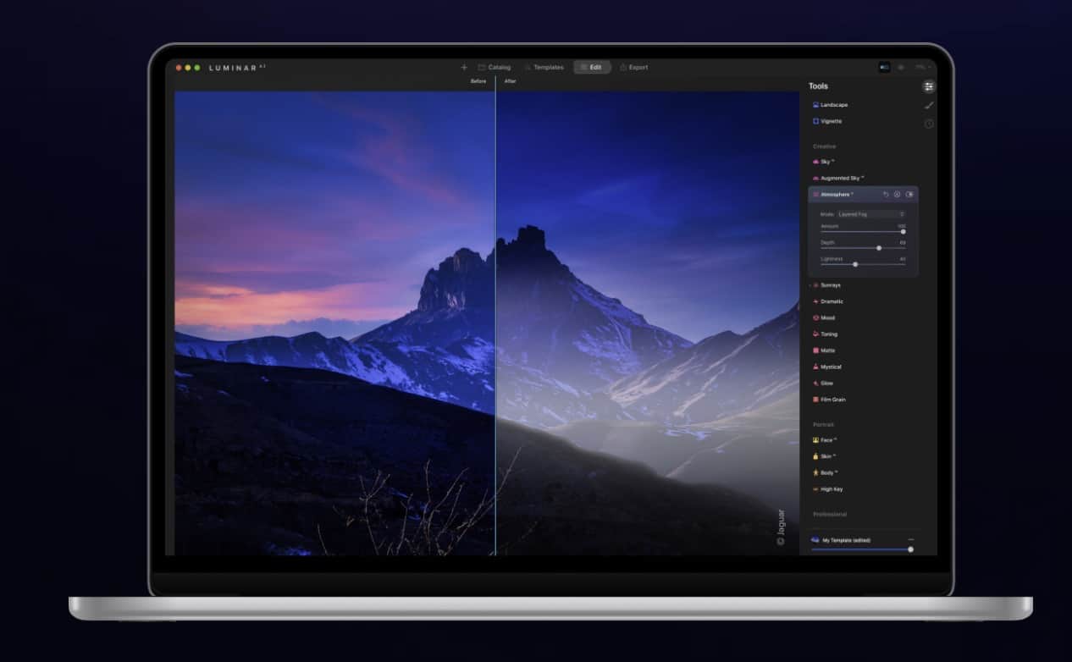
Task: Select the brush local masking icon
Action: tap(929, 105)
